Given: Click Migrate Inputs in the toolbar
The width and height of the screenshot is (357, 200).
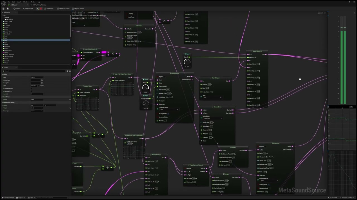Looking at the screenshot, I should pos(78,9).
